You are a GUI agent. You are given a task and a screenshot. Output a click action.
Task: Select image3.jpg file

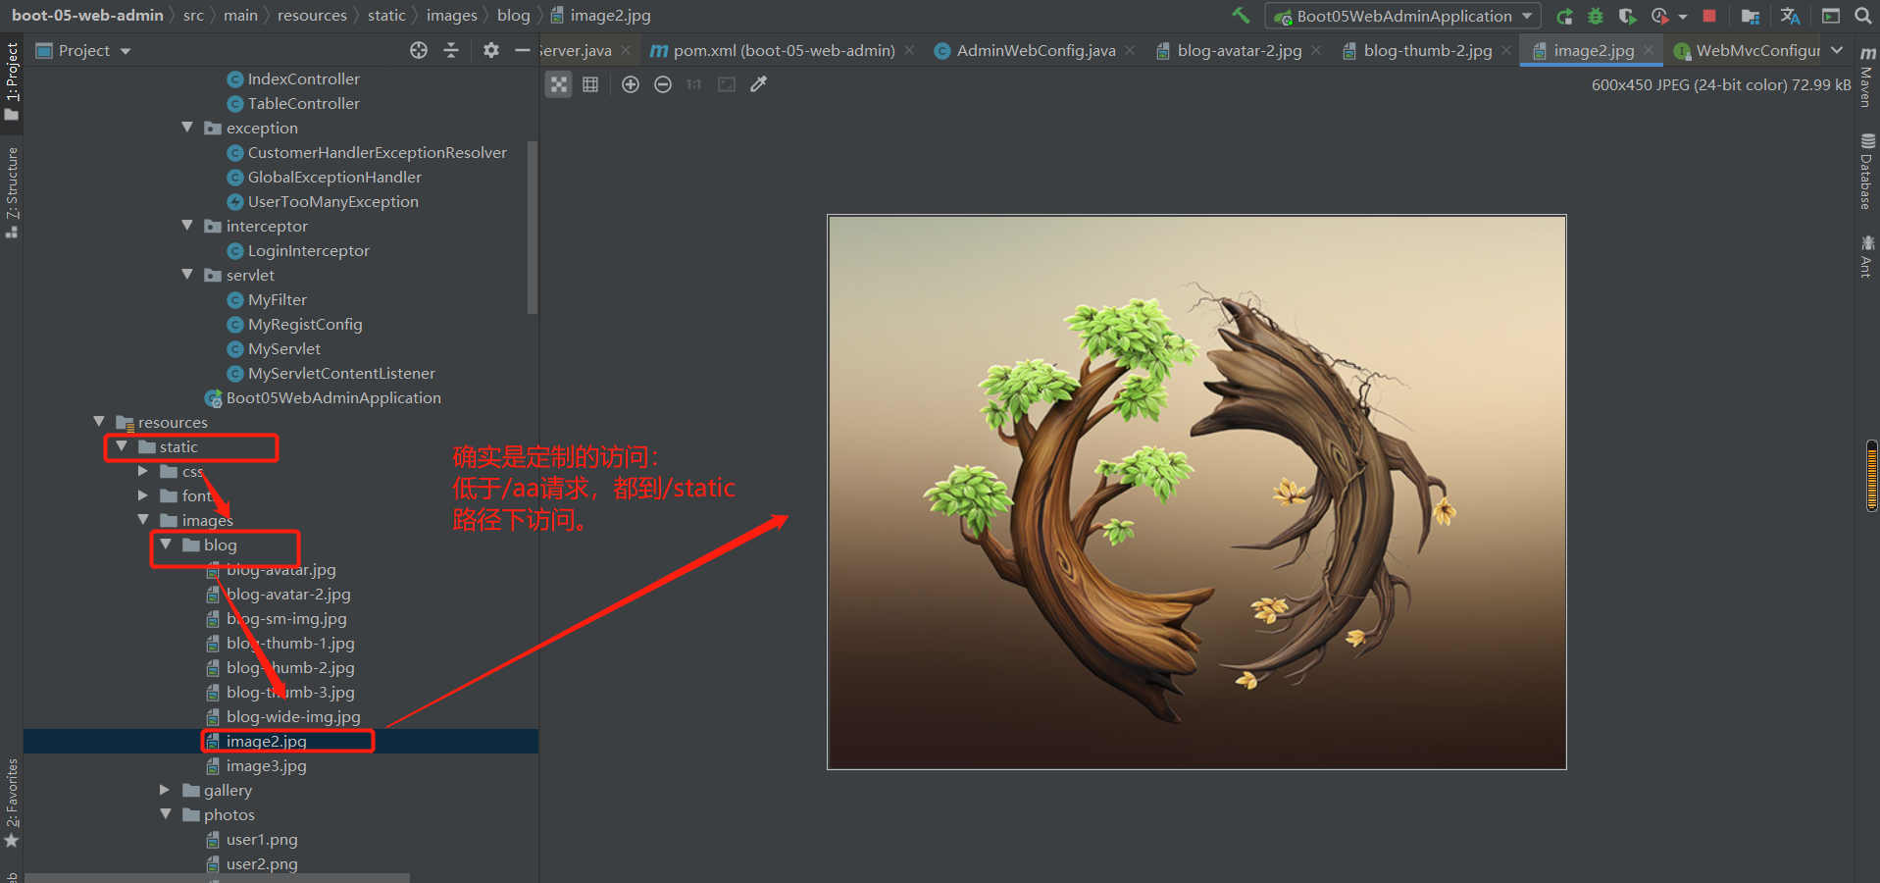[x=266, y=765]
